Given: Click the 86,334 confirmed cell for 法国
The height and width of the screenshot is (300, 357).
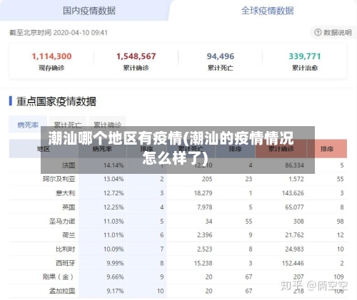Looking at the screenshot, I should pyautogui.click(x=294, y=165).
